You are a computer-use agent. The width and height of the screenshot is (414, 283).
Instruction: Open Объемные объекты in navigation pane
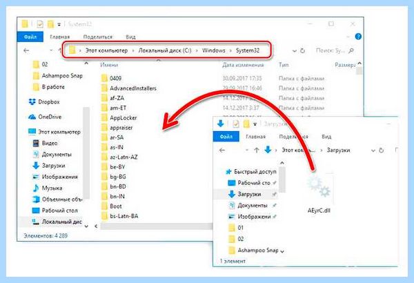tap(57, 199)
